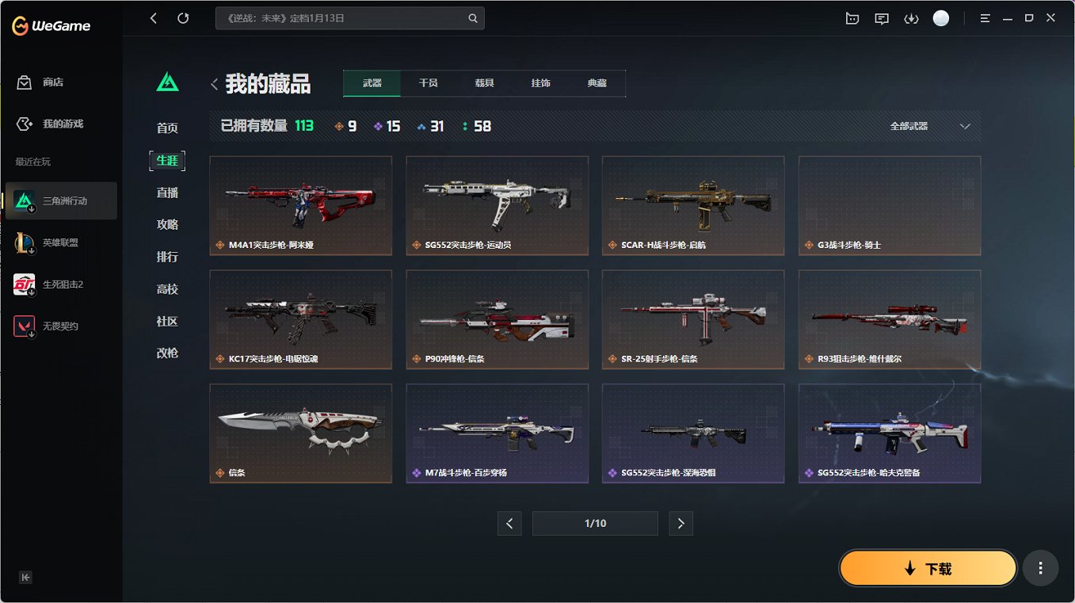Click the back arrow in top toolbar

[x=154, y=18]
